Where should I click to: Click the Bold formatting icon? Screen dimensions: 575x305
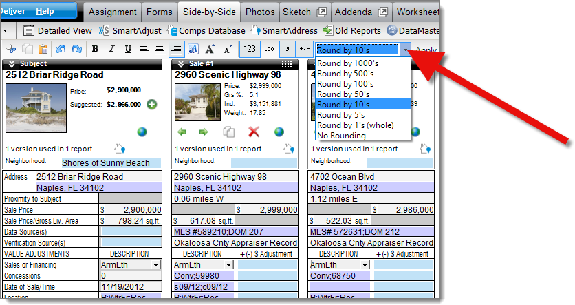click(95, 49)
